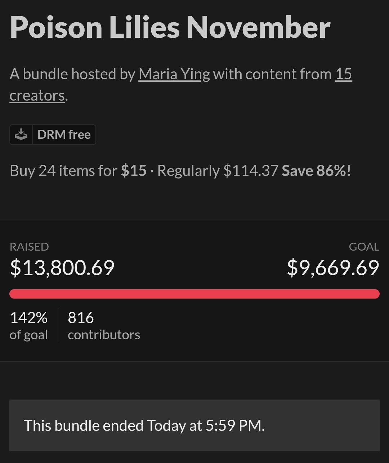Click the 142% percentage figure

[x=29, y=318]
